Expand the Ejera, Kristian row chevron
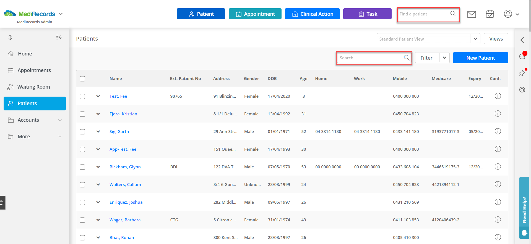Screen dimensions: 531x244 [x=98, y=114]
